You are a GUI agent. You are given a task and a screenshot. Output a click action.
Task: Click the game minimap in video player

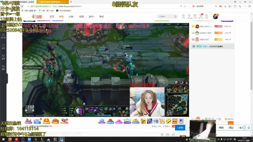[x=177, y=105]
